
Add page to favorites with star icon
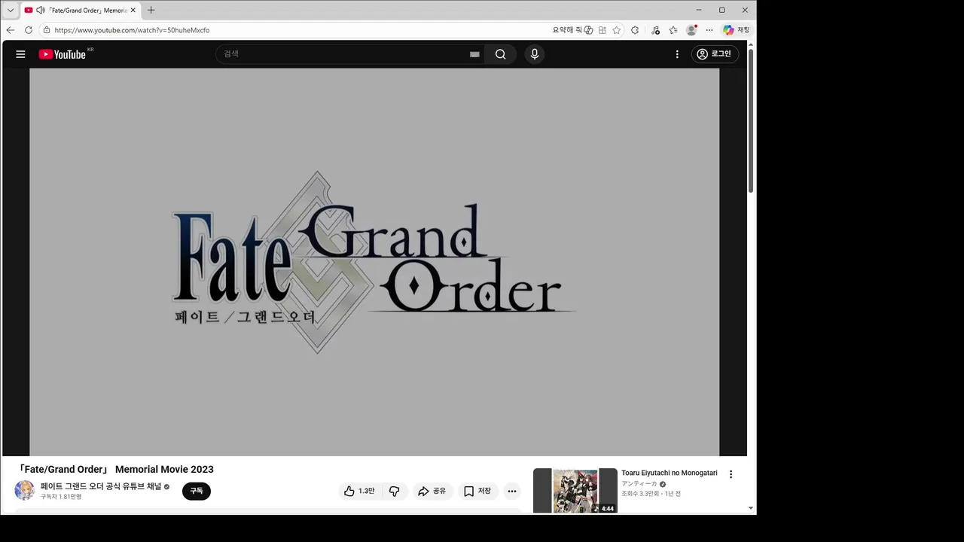(x=617, y=30)
